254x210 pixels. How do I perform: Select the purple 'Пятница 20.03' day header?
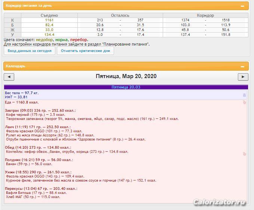[126, 87]
